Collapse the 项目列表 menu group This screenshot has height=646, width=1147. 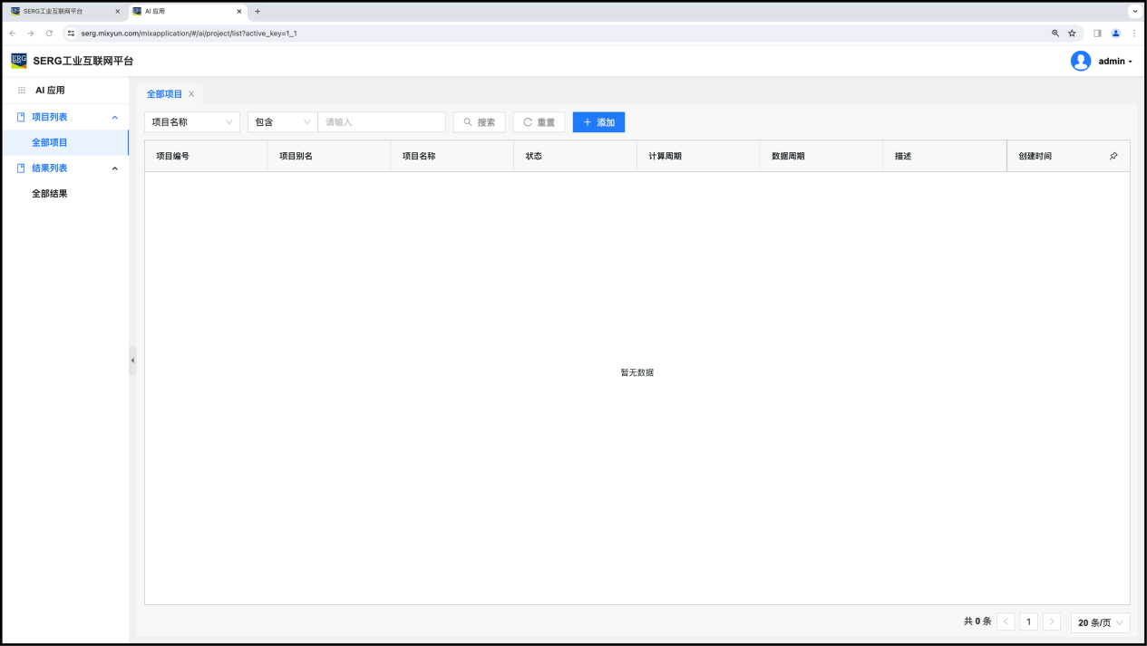click(114, 118)
